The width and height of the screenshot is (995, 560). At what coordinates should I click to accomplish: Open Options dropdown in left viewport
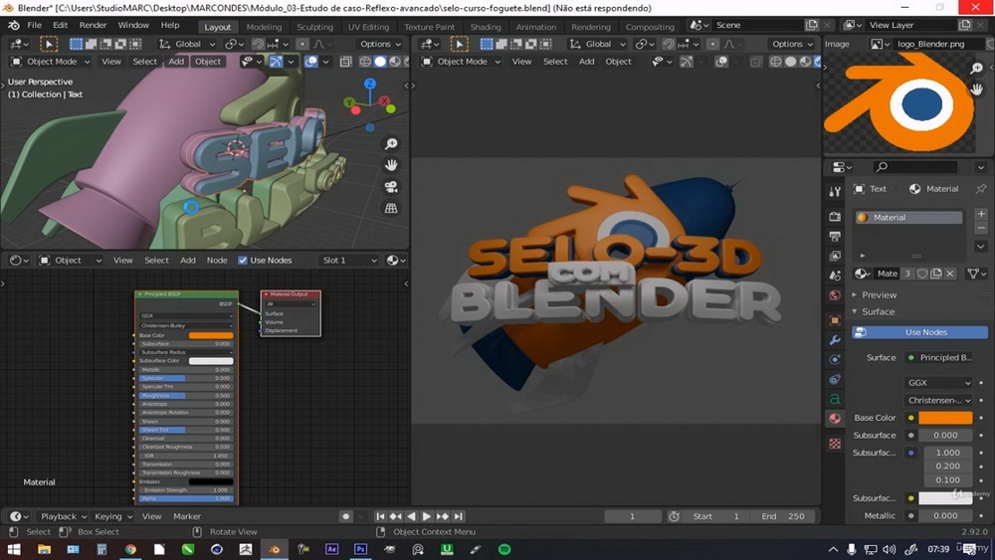pos(380,44)
